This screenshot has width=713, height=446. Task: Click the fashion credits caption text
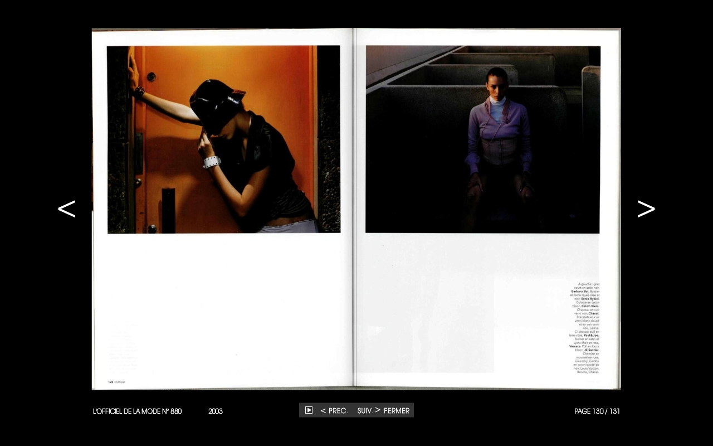[x=585, y=328]
